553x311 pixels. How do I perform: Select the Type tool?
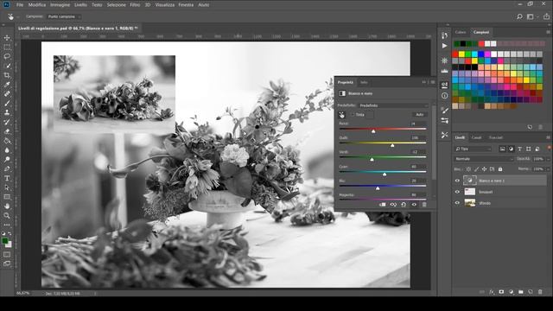pyautogui.click(x=7, y=178)
